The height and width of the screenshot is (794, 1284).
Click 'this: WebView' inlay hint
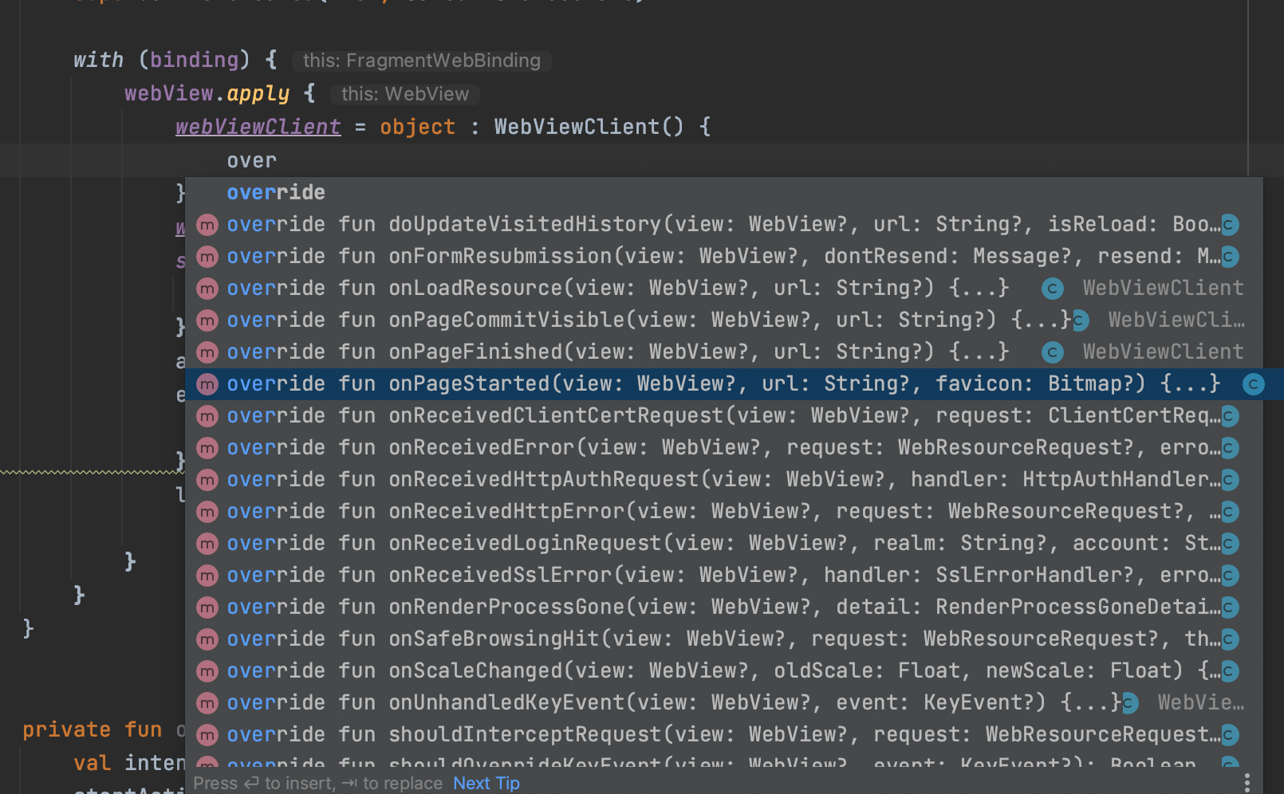405,94
